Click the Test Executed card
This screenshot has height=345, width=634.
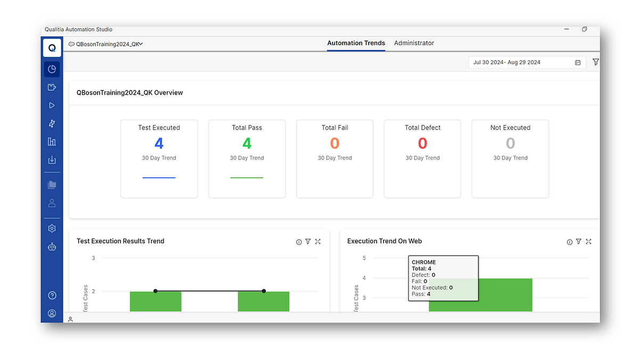pyautogui.click(x=159, y=158)
